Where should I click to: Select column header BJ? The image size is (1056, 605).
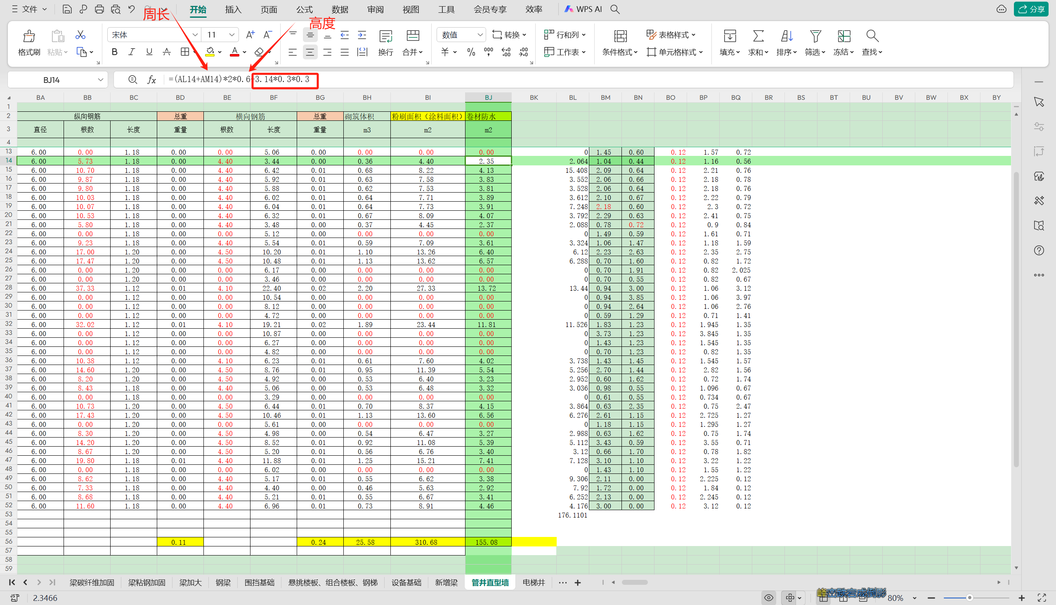click(488, 97)
